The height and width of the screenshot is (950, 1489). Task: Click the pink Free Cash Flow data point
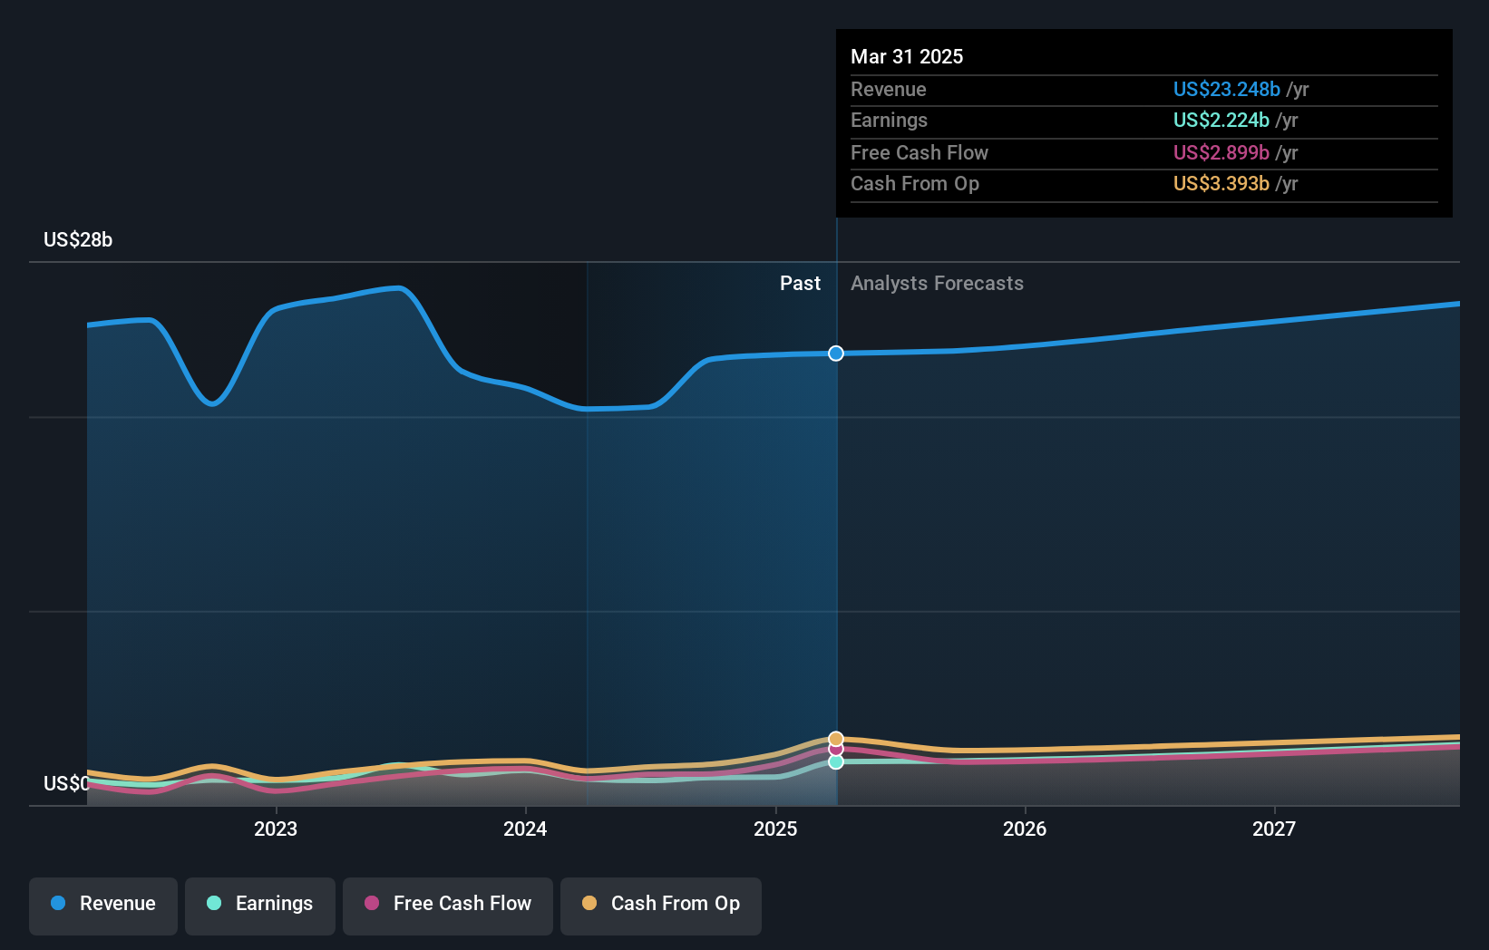click(836, 750)
